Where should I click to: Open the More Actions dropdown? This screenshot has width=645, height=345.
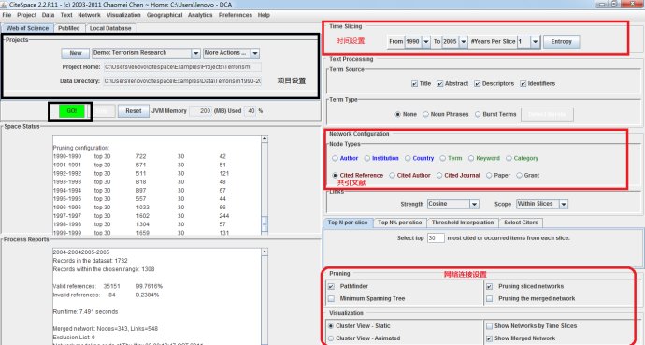255,53
